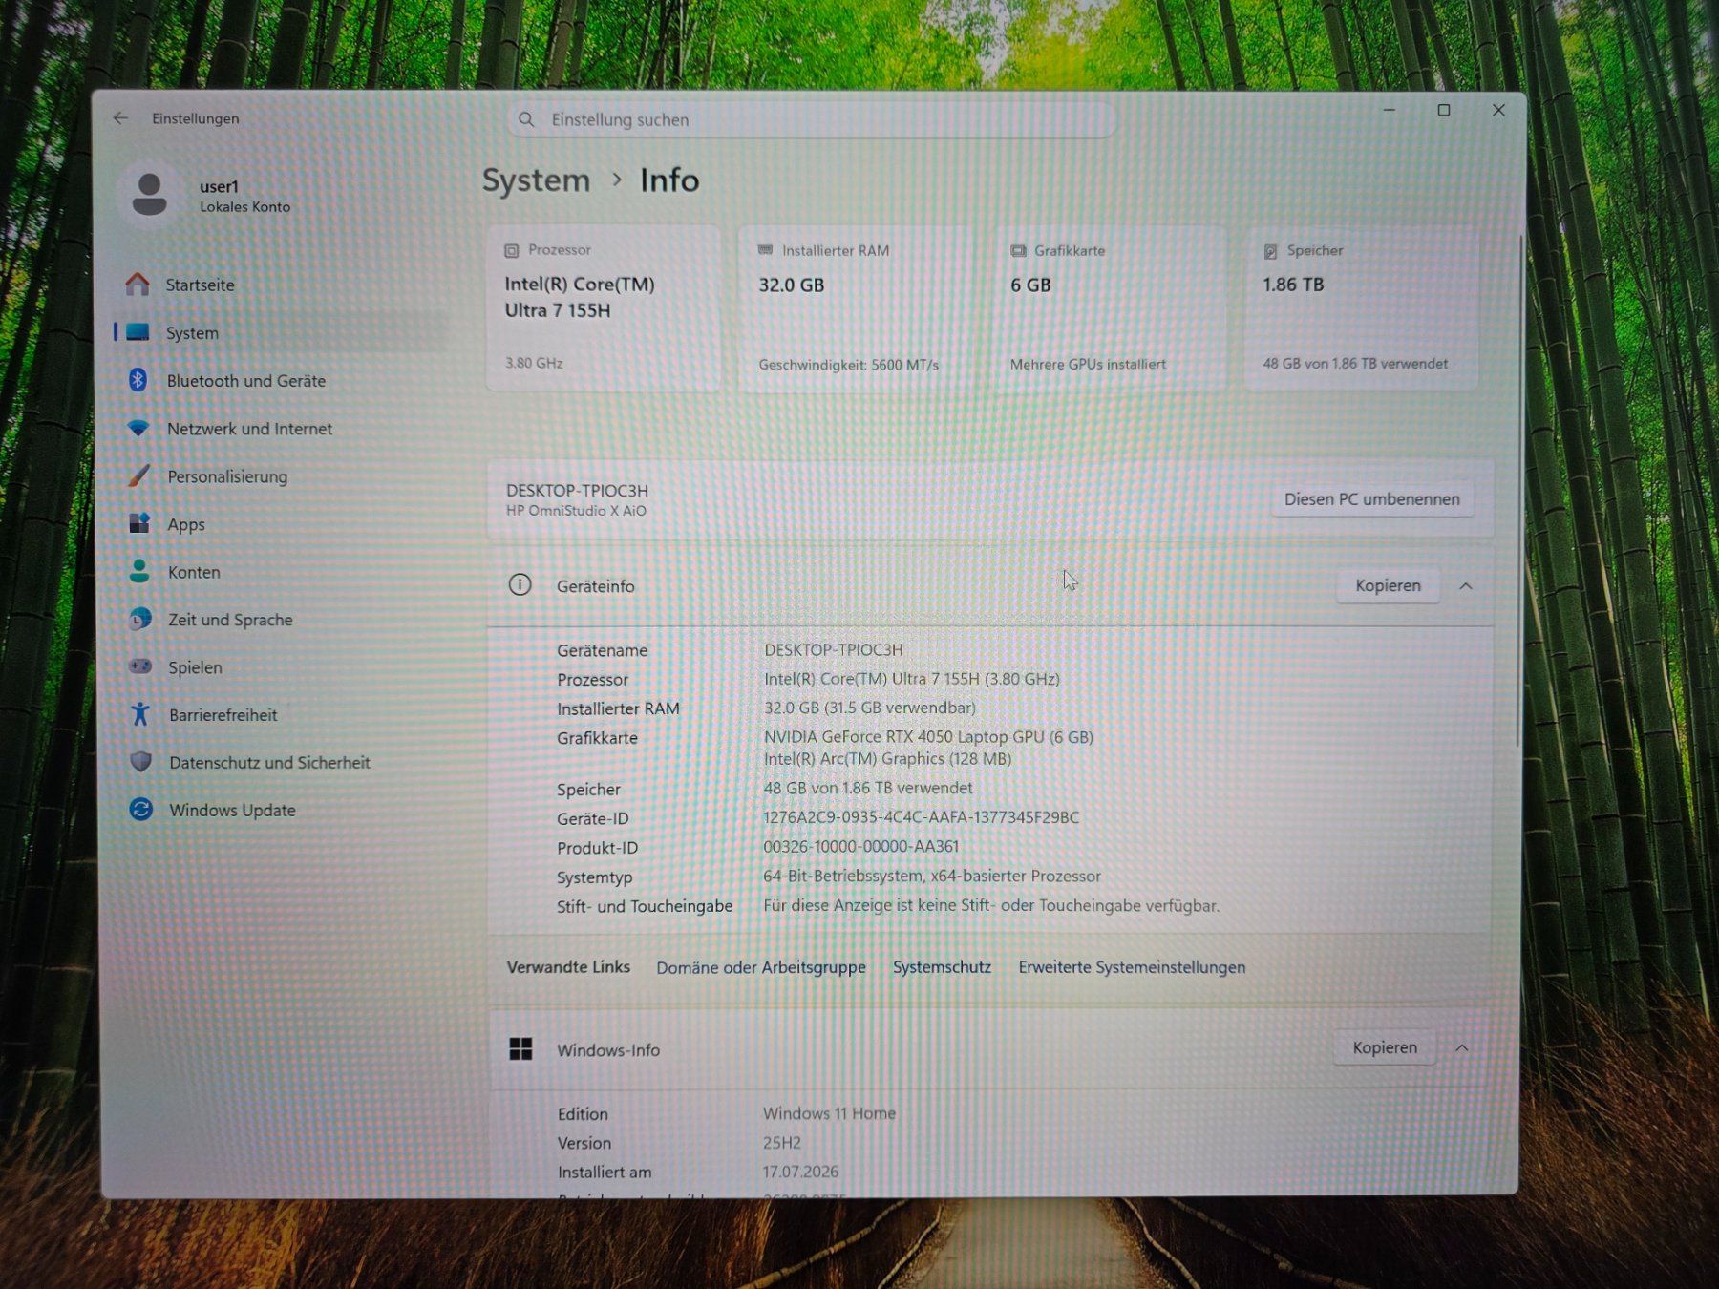
Task: Click the Apps icon in sidebar
Action: [x=139, y=523]
